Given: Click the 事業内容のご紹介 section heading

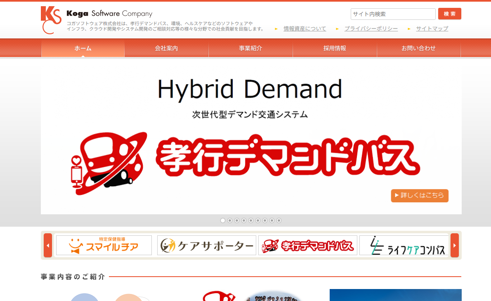Looking at the screenshot, I should click(x=73, y=277).
